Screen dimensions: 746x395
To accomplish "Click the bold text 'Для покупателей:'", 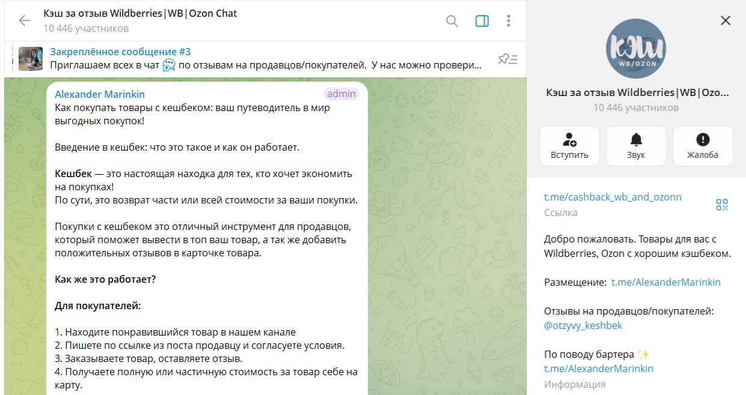I will [97, 306].
